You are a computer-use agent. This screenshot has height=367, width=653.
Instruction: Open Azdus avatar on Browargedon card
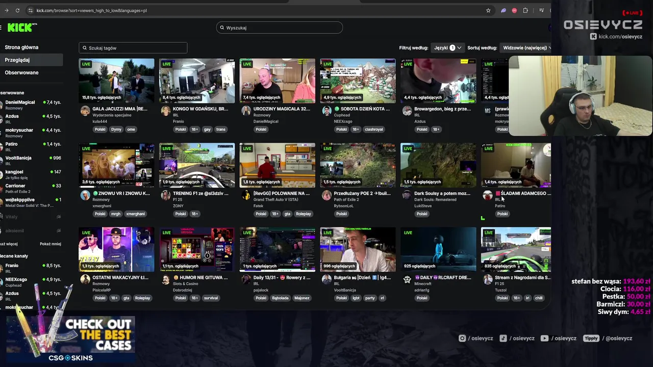(x=407, y=111)
